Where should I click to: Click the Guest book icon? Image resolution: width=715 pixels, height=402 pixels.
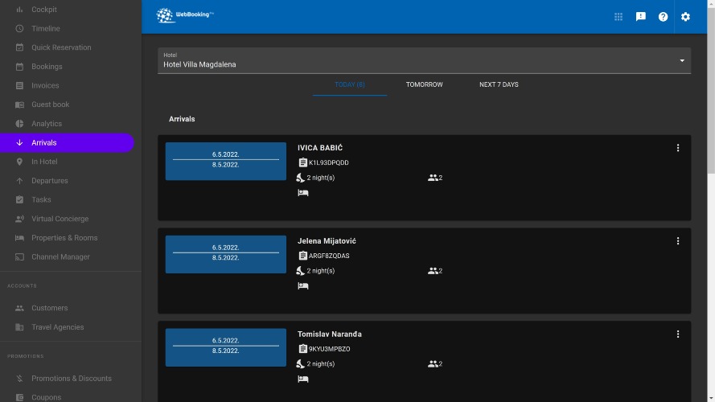pyautogui.click(x=19, y=105)
